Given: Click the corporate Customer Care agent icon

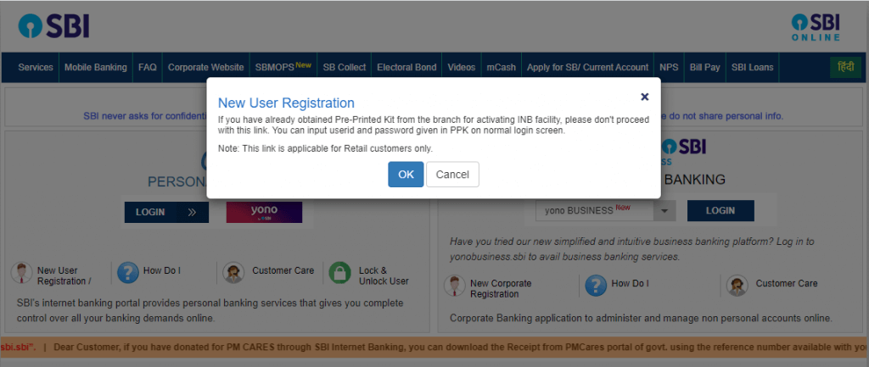Looking at the screenshot, I should [737, 286].
